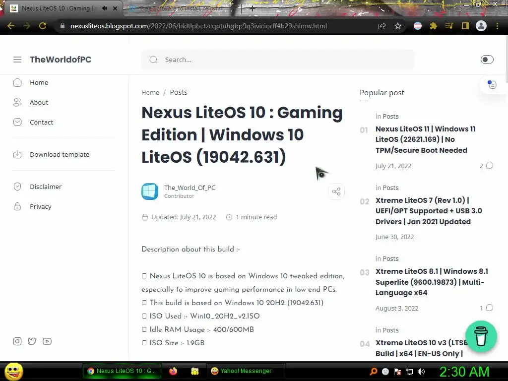Click the browser address bar URL
The height and width of the screenshot is (381, 508).
pos(198,26)
